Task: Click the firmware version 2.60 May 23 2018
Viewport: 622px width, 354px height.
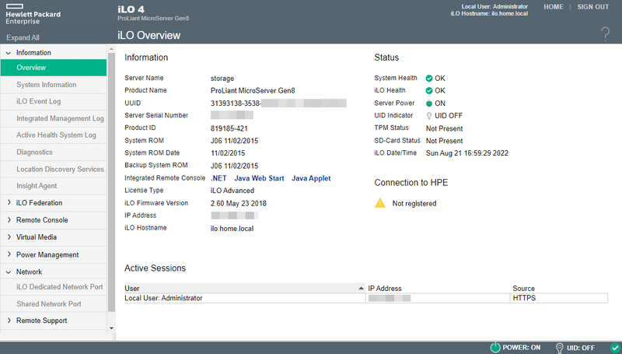Action: coord(239,204)
